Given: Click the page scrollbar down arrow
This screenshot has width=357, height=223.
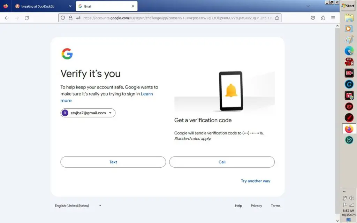Looking at the screenshot, I should pos(337,221).
